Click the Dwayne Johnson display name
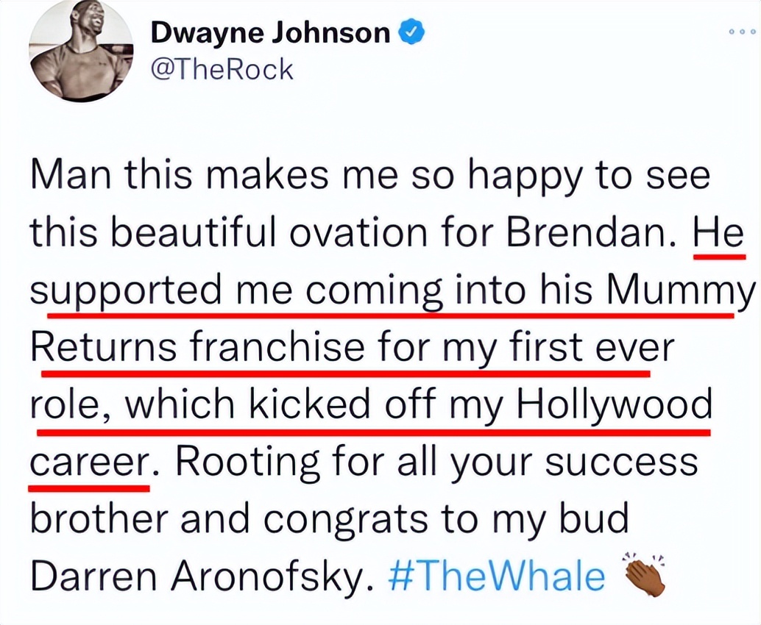The height and width of the screenshot is (625, 761). click(x=271, y=33)
